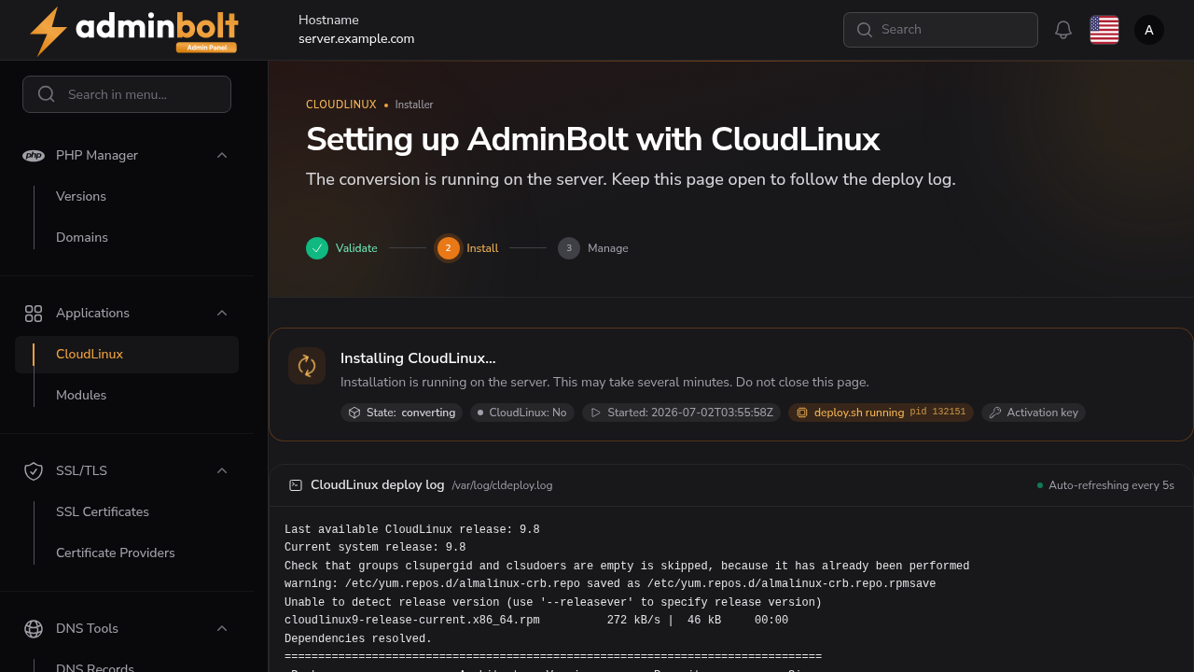Click the AdminBolt lightning logo

(x=133, y=31)
